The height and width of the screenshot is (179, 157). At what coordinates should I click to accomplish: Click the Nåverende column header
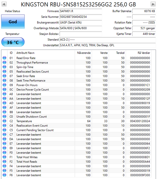point(84,53)
